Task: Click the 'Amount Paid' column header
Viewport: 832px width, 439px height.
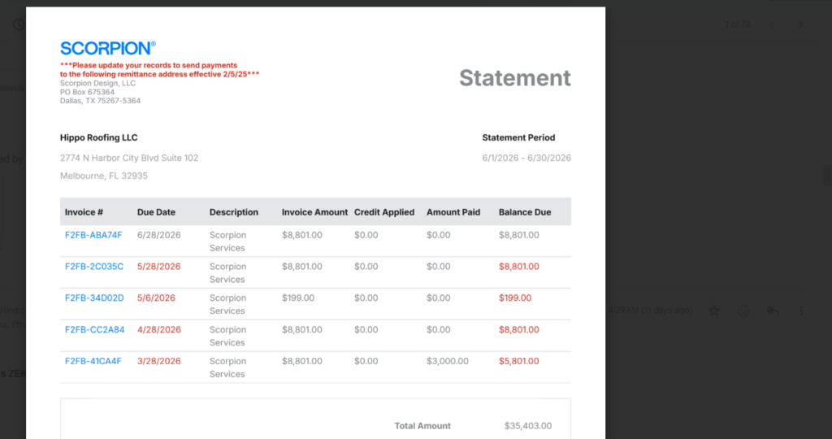Action: [453, 212]
